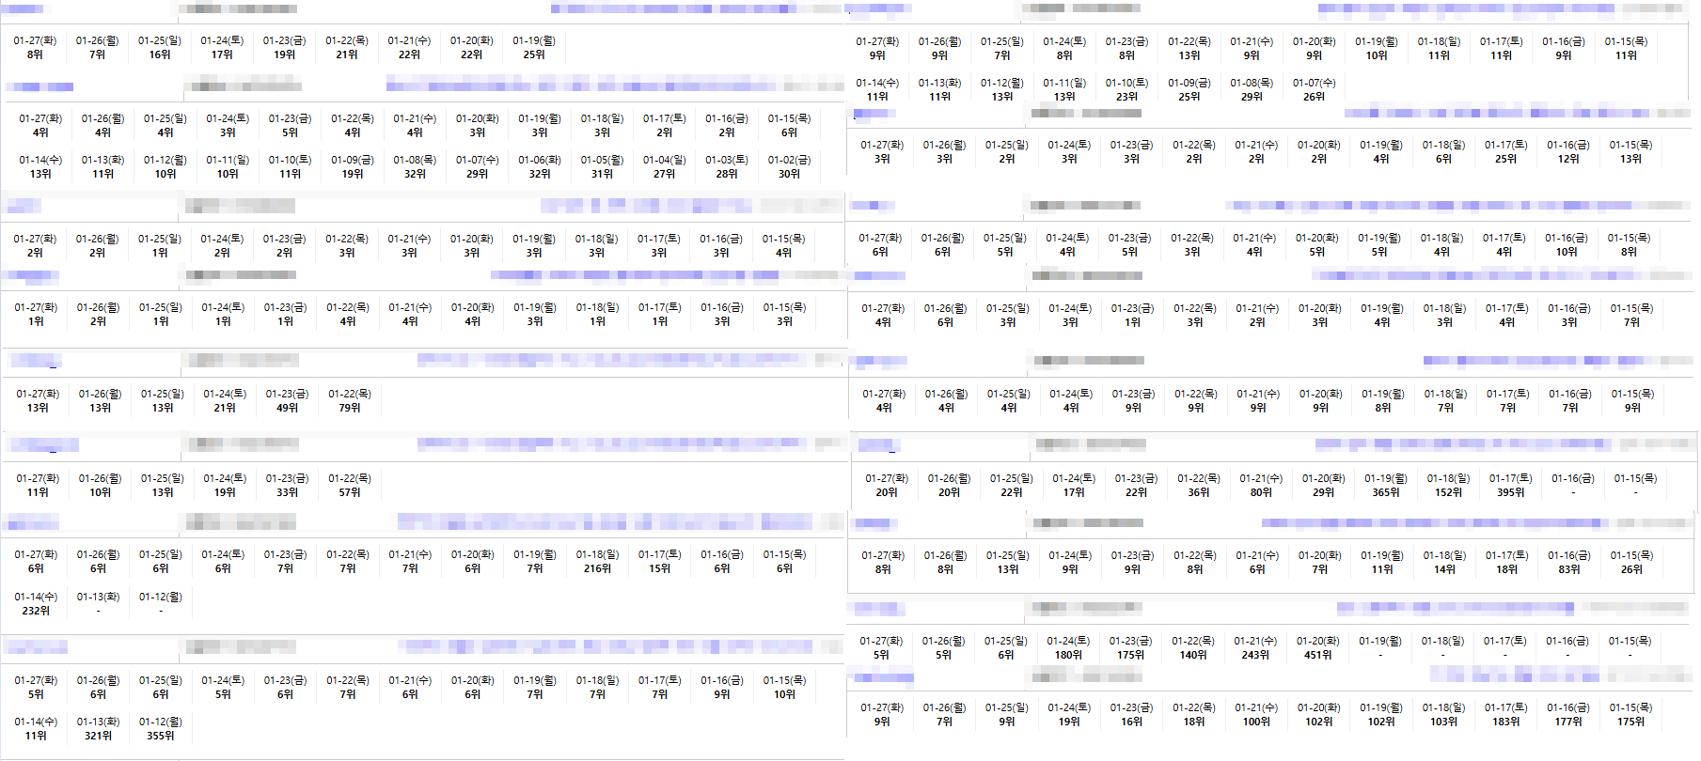Image resolution: width=1701 pixels, height=761 pixels.
Task: Click the 01-17(토) cell showing 395위
Action: pos(1510,485)
